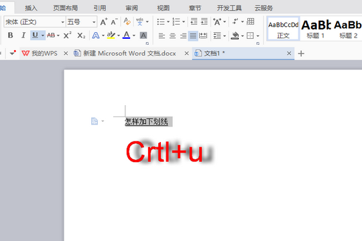Click the line spacing icon
Viewport: 362px width, 241px height.
point(217,35)
